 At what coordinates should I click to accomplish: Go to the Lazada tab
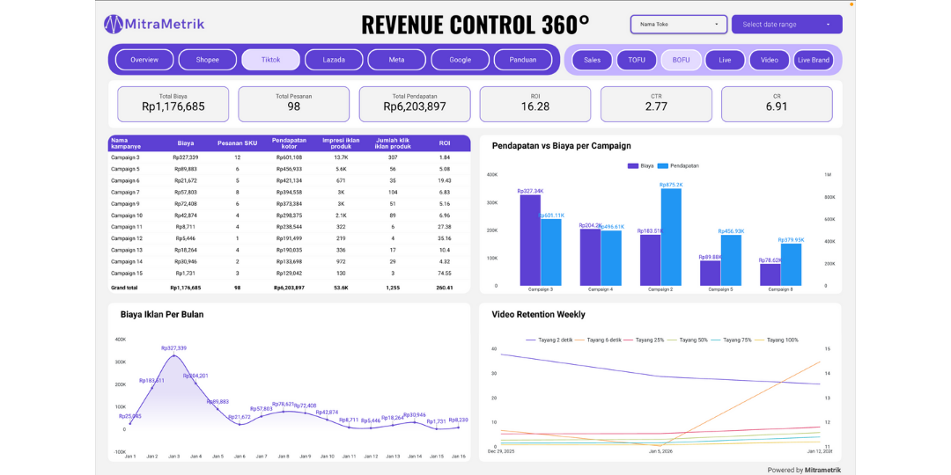(334, 60)
